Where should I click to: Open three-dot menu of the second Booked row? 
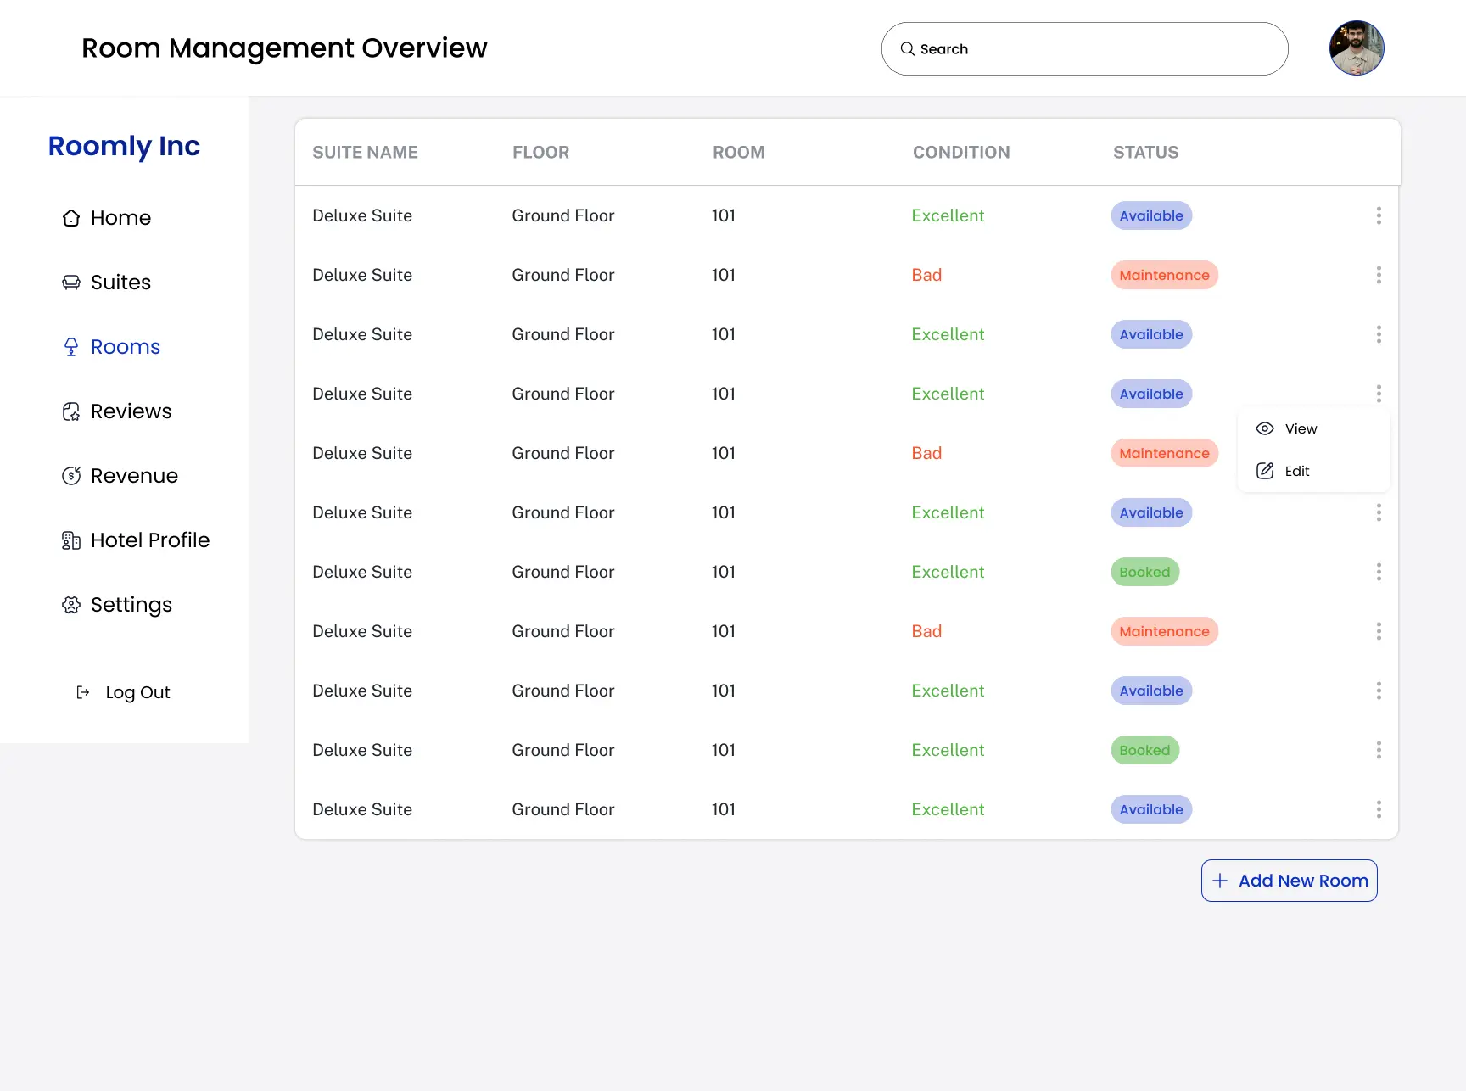[1379, 750]
